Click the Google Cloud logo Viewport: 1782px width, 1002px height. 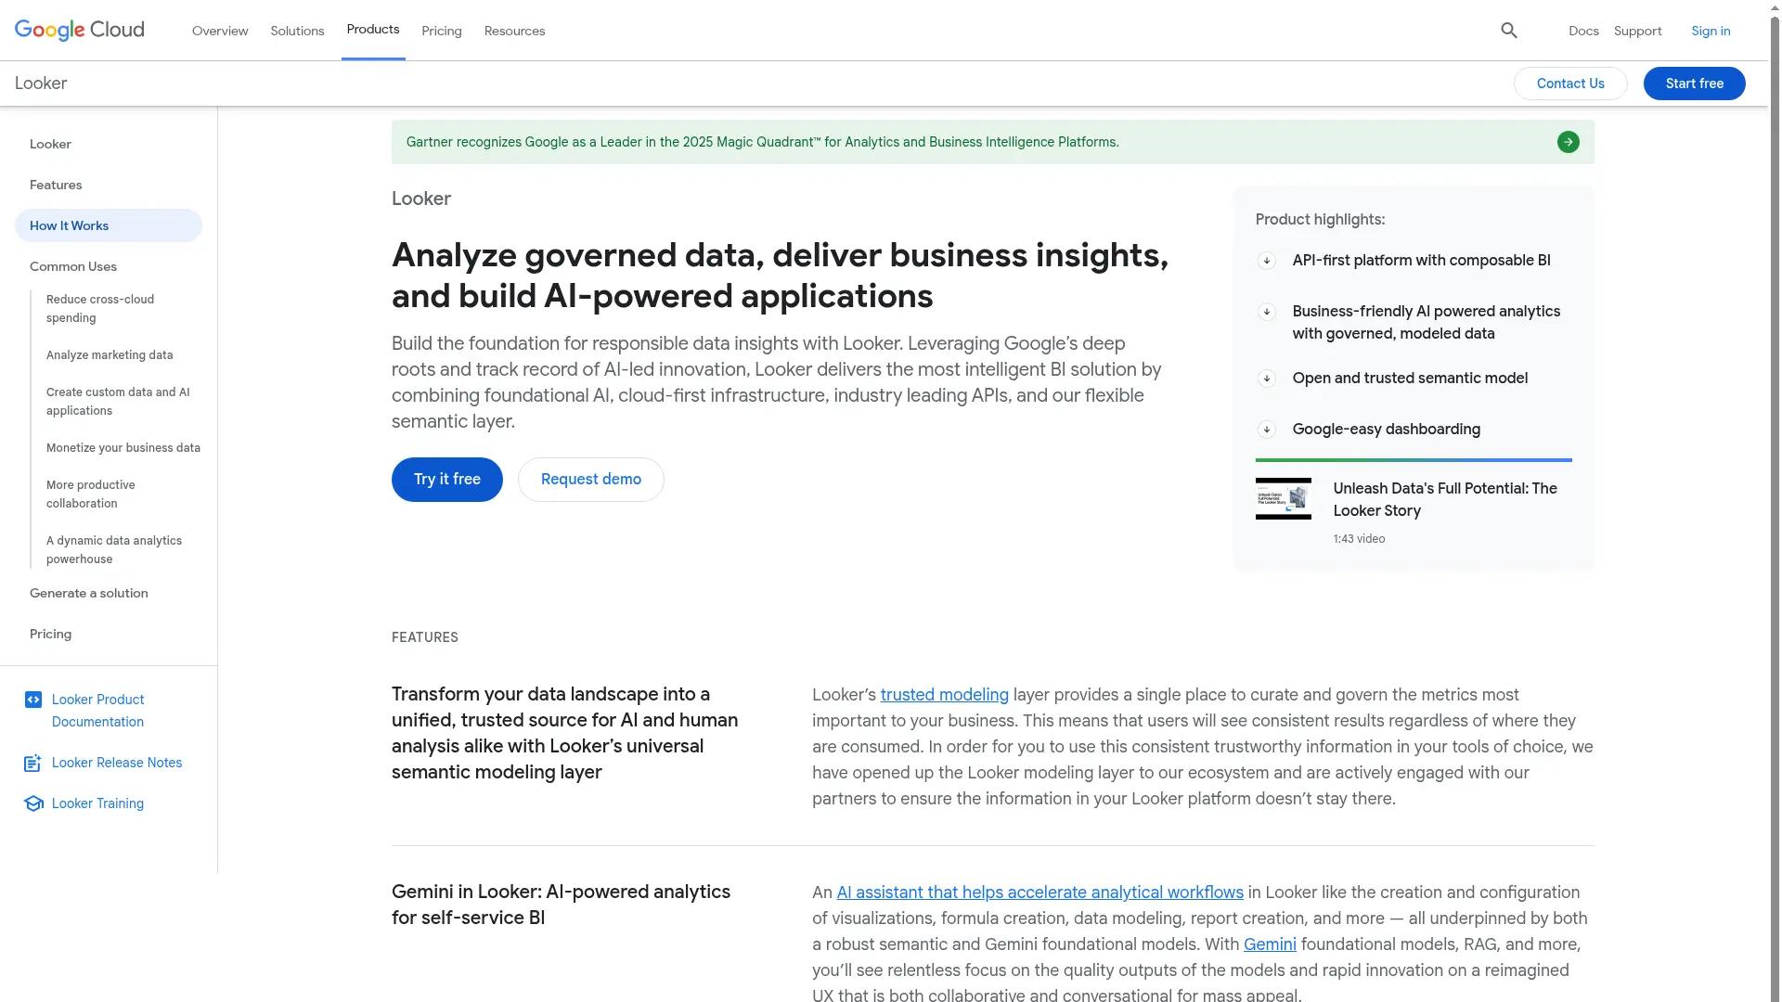(79, 30)
